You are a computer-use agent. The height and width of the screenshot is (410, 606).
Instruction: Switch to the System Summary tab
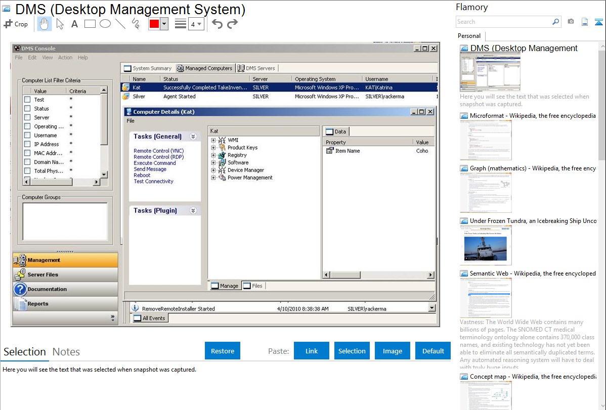pos(148,68)
